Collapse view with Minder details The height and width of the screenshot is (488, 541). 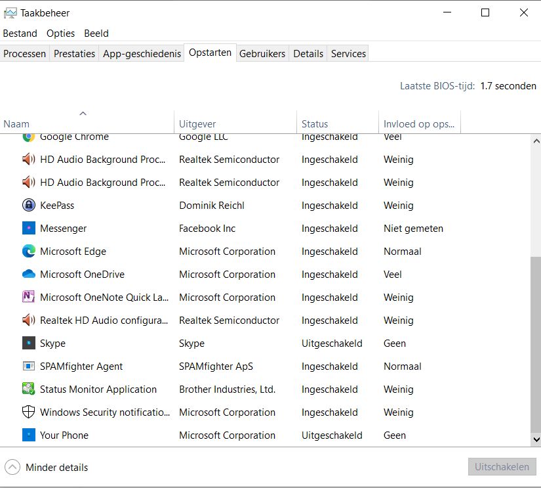pos(46,468)
